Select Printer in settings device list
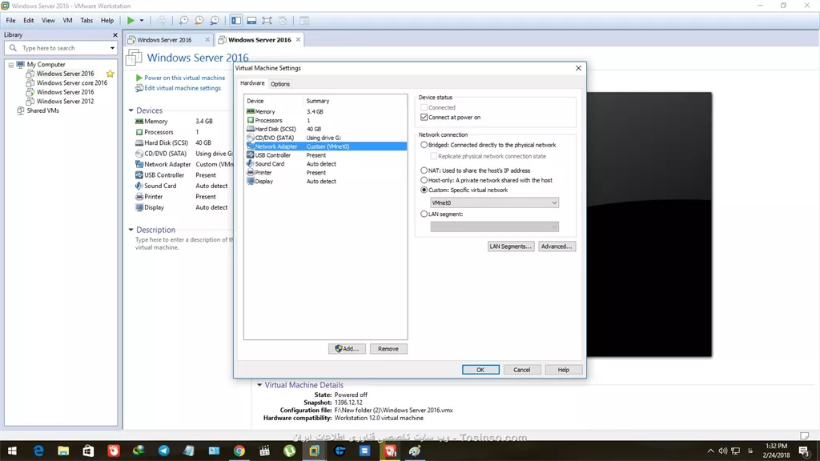 pos(325,173)
